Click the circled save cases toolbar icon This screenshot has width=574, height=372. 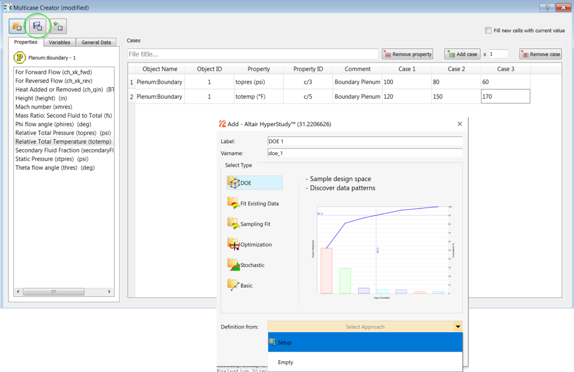[x=38, y=27]
